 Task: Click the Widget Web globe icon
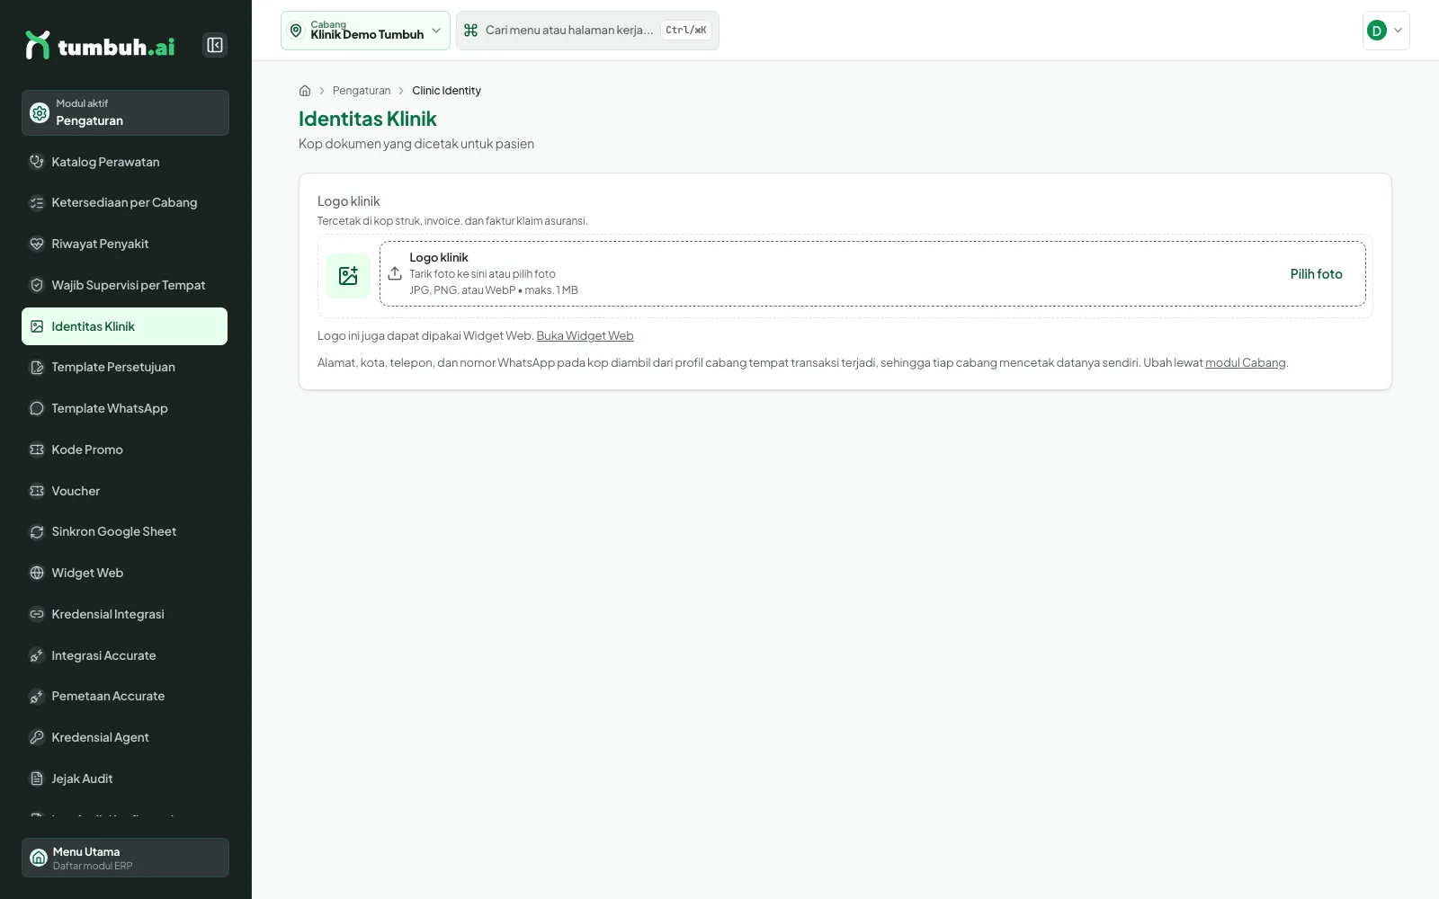click(x=37, y=573)
